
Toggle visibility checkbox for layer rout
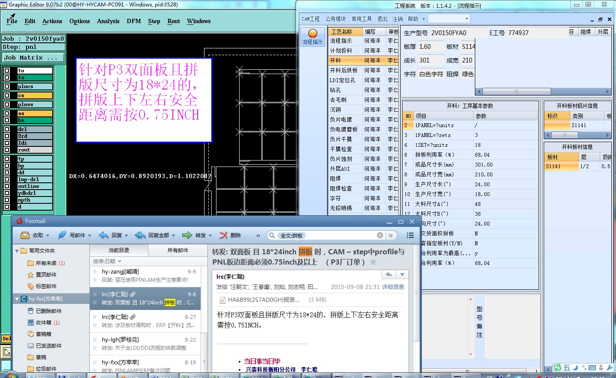7,150
